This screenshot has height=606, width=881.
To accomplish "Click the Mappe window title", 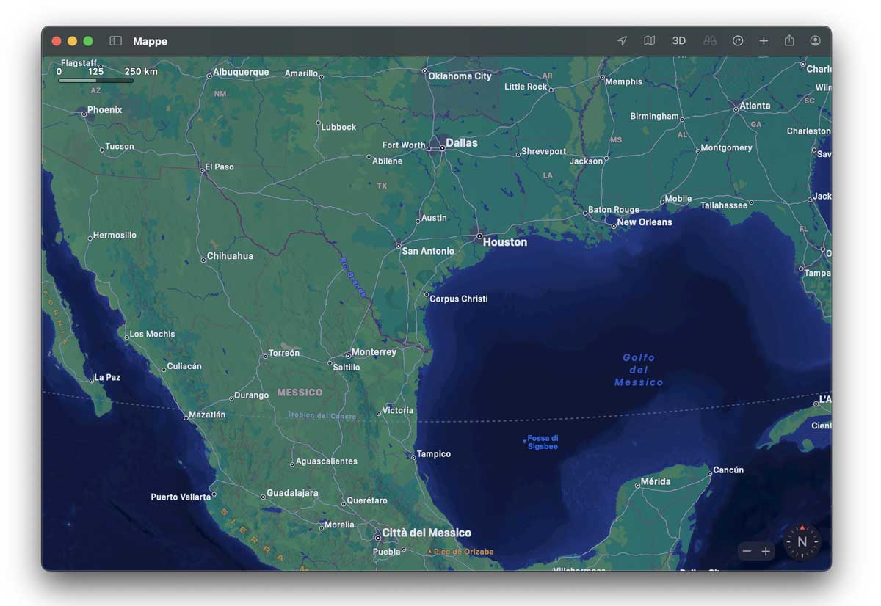I will tap(151, 42).
